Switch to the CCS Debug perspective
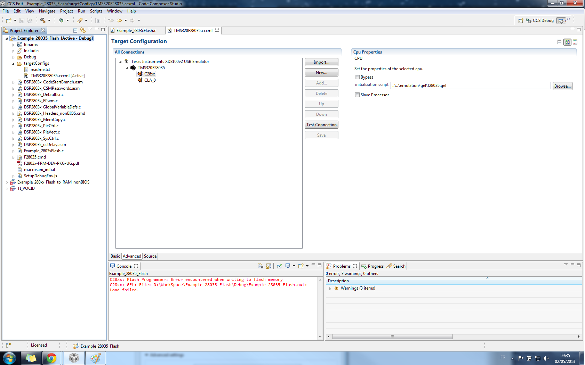 click(x=540, y=21)
